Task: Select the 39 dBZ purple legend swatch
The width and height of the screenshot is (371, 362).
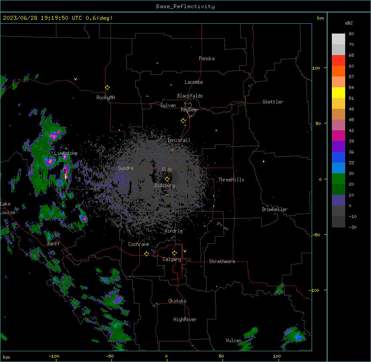Action: (338, 146)
